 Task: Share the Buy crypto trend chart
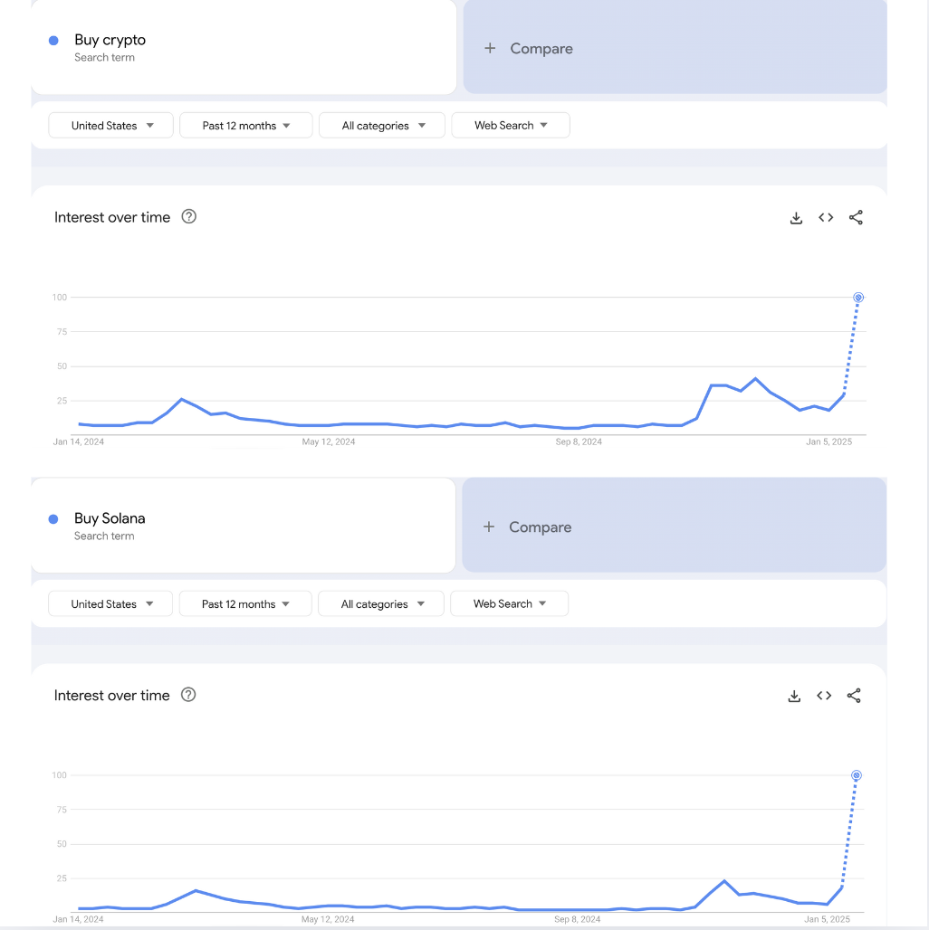click(x=855, y=217)
